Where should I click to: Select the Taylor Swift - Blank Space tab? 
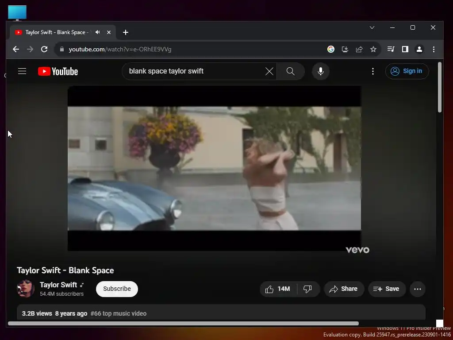63,32
